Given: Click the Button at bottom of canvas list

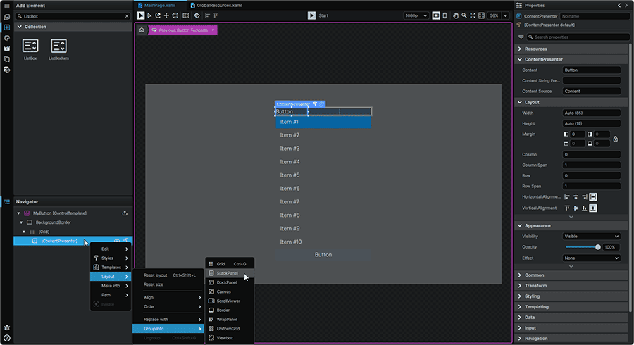Looking at the screenshot, I should 323,254.
